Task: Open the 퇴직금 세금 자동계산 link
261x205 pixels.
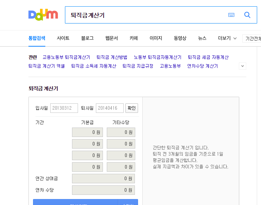Action: pos(208,57)
